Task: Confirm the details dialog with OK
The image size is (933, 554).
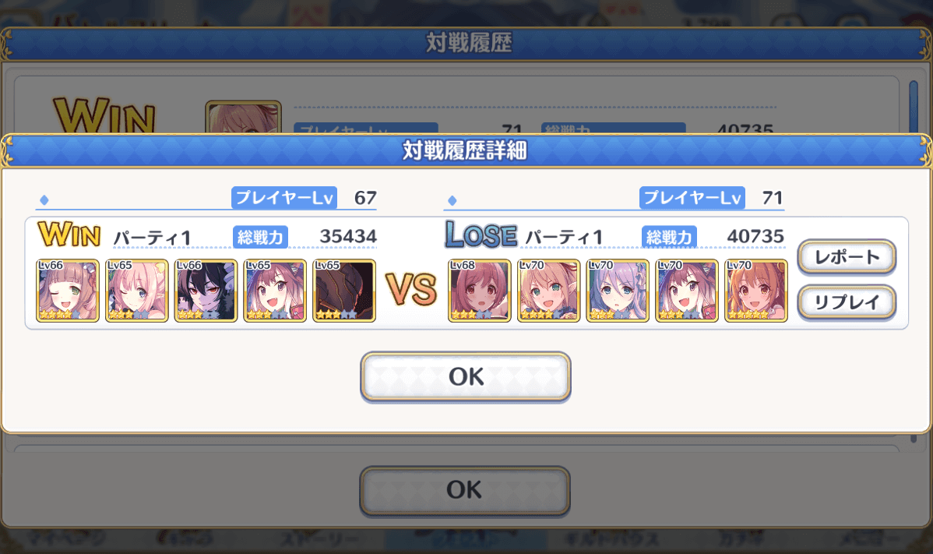Action: (465, 376)
